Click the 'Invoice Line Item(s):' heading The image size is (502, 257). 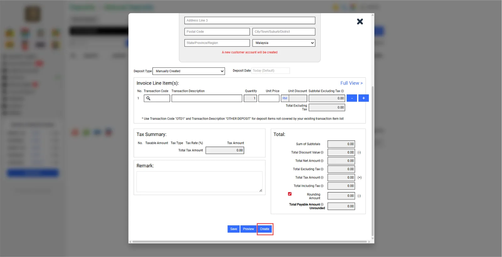tap(158, 83)
